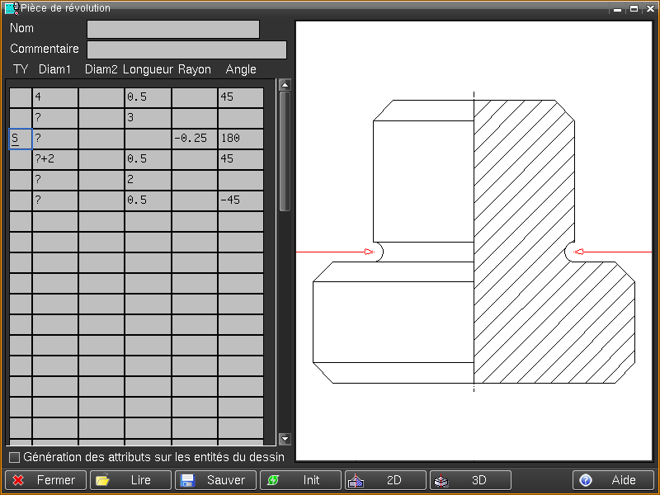Click the left red arrow marker in preview

pos(369,252)
